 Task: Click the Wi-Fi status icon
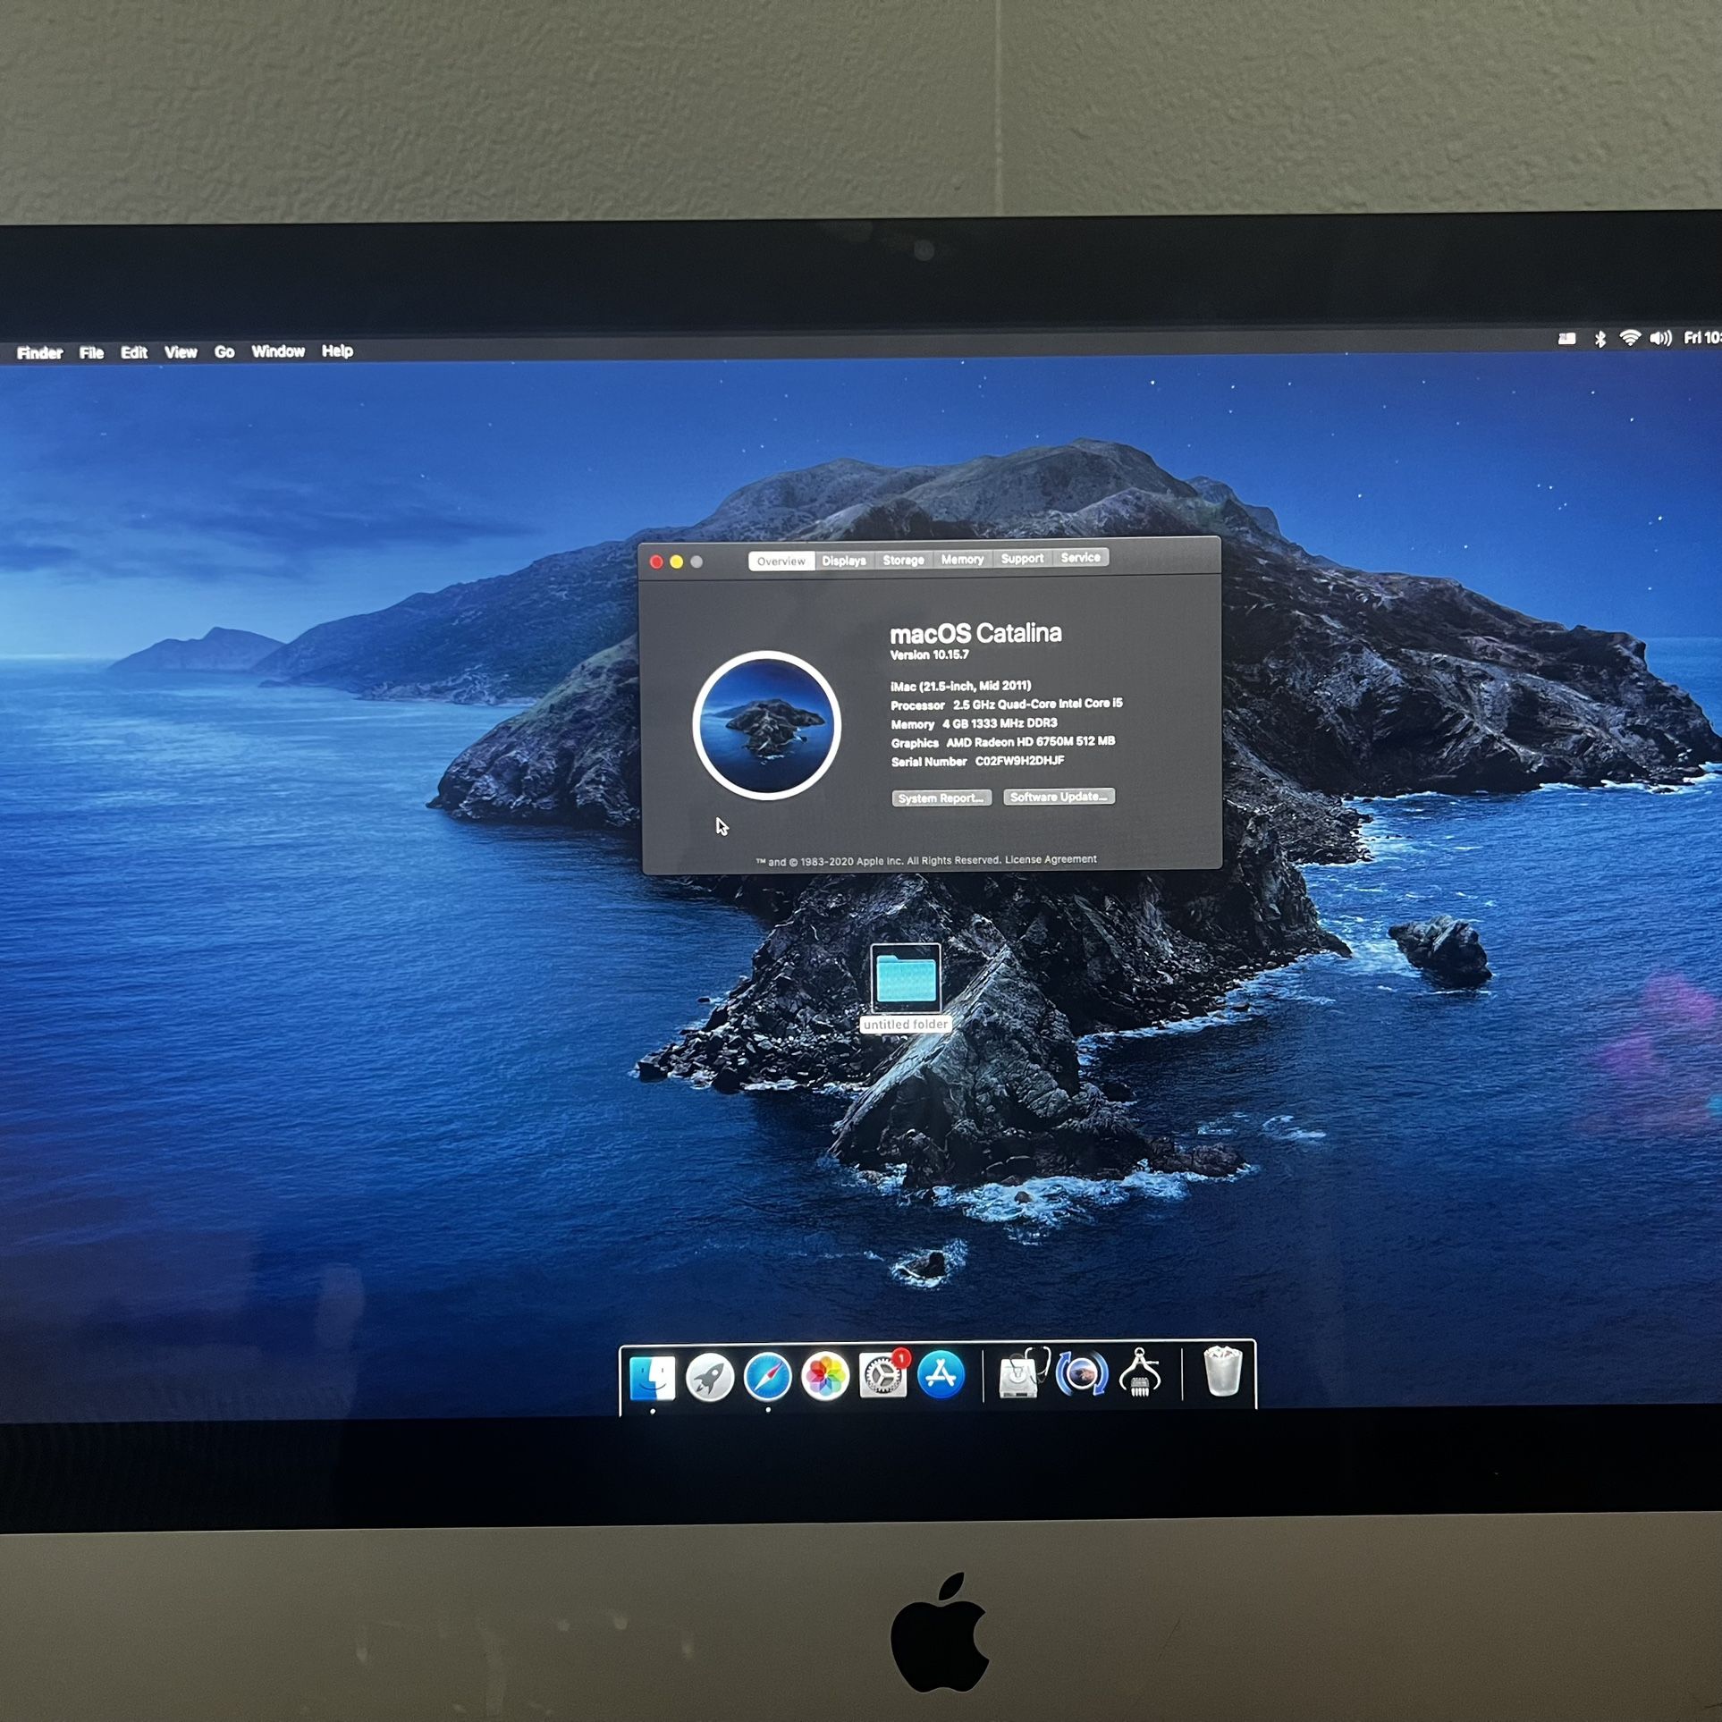point(1630,338)
